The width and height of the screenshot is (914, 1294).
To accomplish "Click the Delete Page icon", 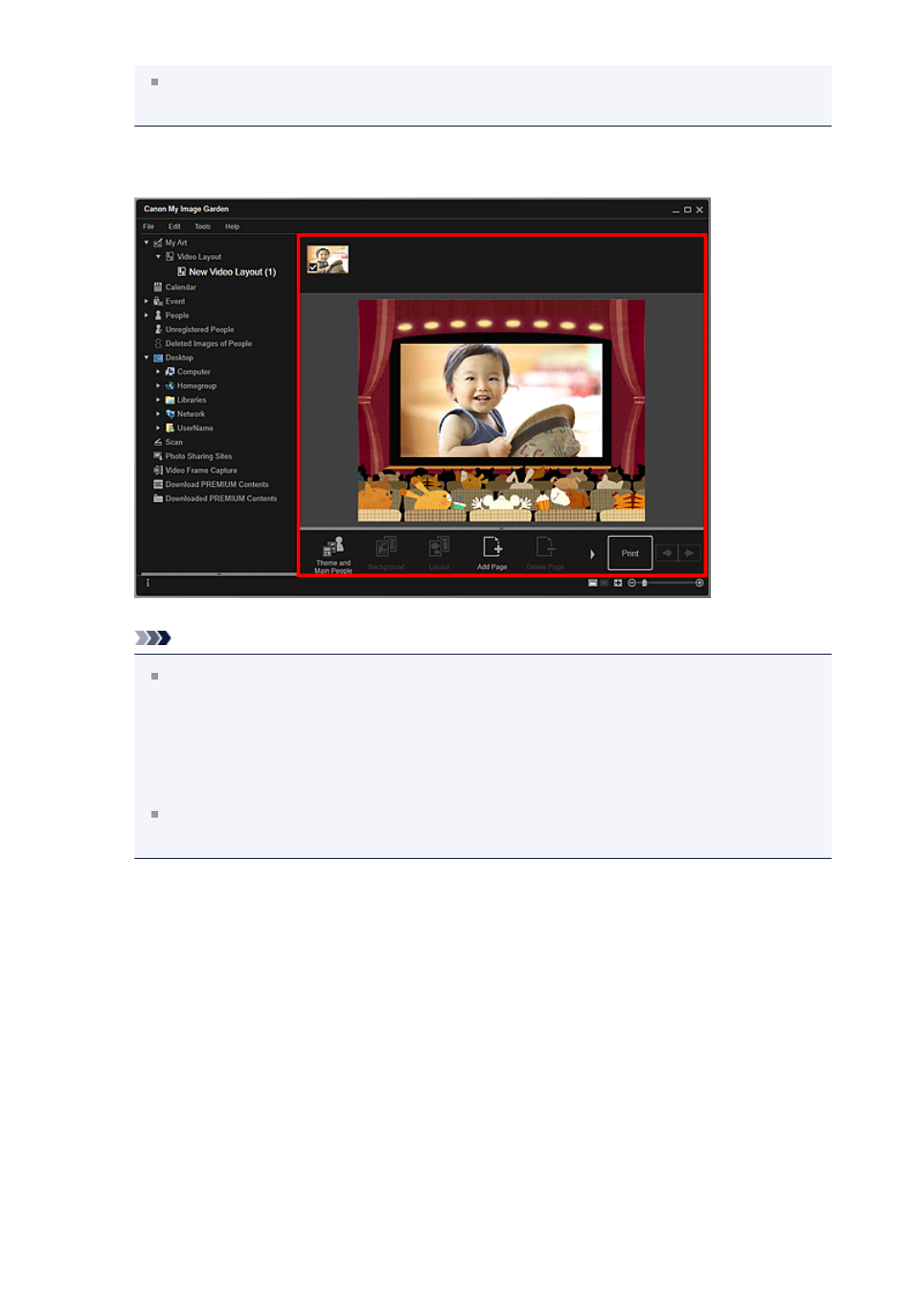I will click(544, 546).
